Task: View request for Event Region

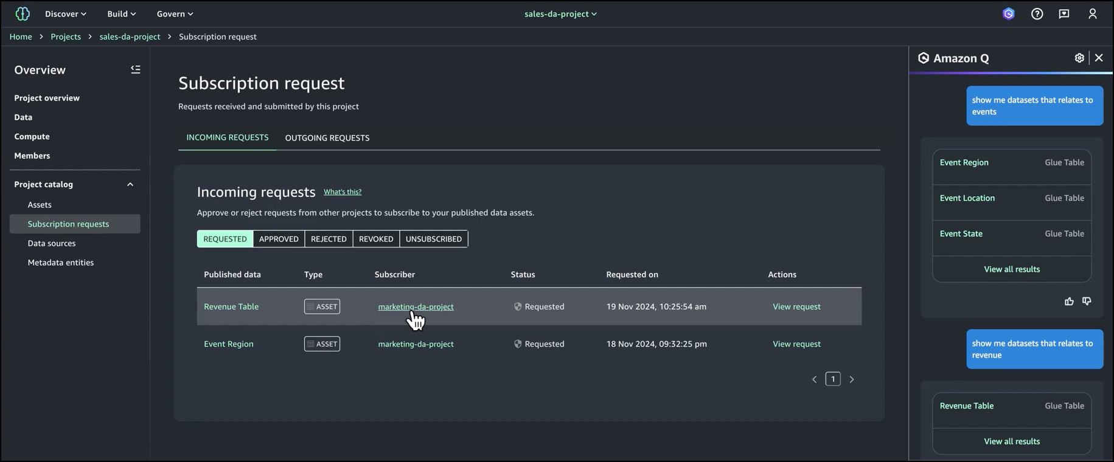Action: [796, 344]
